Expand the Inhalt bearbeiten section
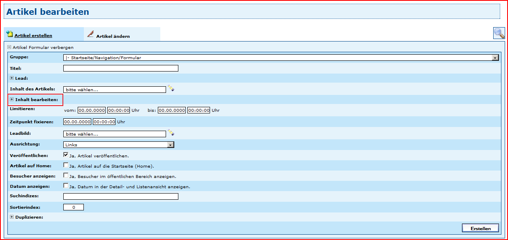 pyautogui.click(x=12, y=99)
